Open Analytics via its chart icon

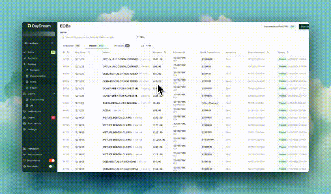click(25, 58)
